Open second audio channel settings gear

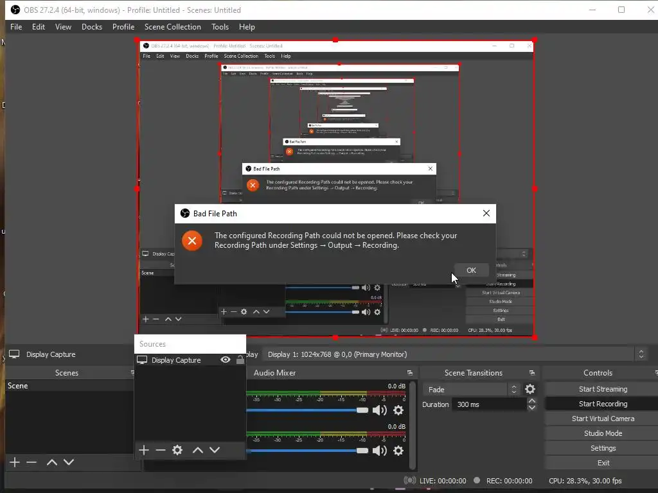[398, 451]
